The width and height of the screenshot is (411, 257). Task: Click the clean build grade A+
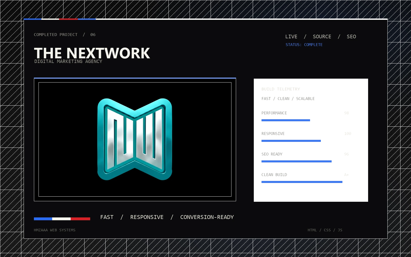tap(346, 175)
